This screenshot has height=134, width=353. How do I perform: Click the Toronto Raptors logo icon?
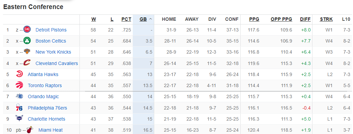click(19, 85)
